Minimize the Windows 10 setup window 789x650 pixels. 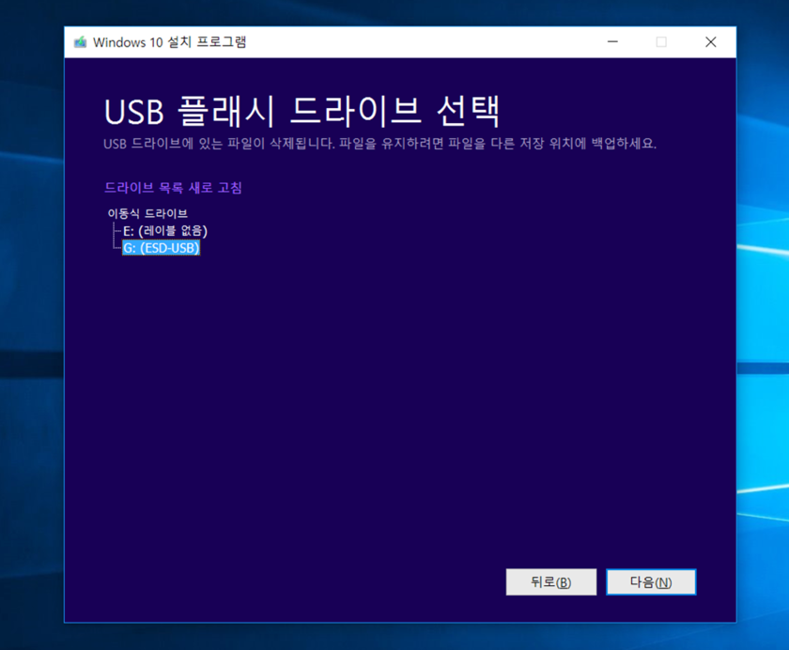(612, 42)
